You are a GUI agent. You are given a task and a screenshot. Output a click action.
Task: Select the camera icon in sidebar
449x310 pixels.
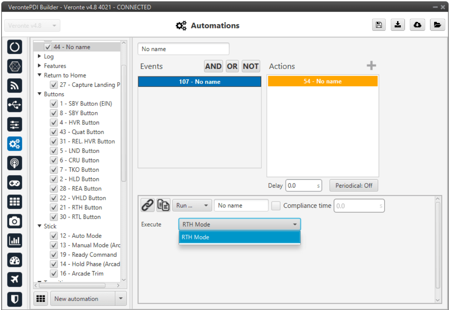point(15,221)
